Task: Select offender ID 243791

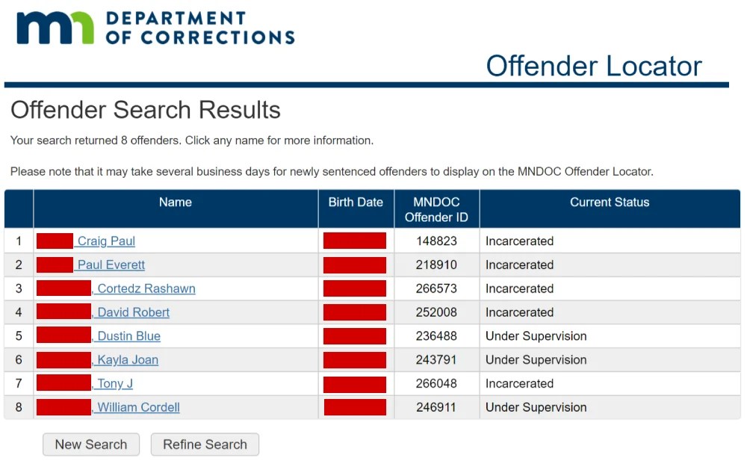Action: [x=436, y=360]
